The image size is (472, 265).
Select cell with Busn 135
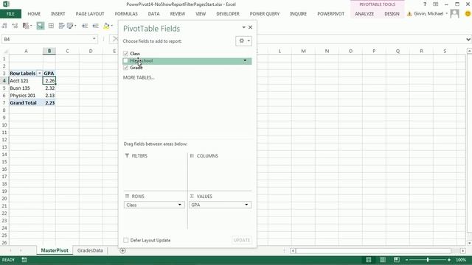26,88
